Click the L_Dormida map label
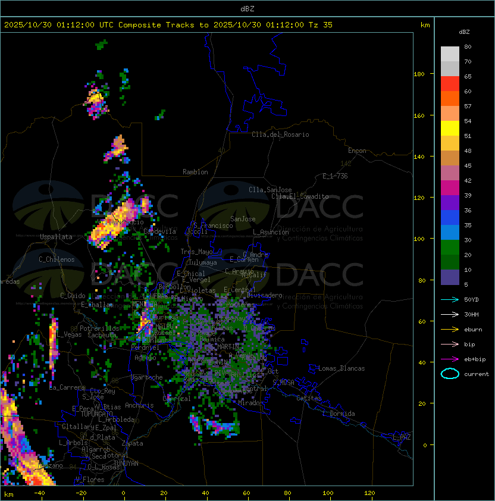This screenshot has height=501, width=495. 339,414
